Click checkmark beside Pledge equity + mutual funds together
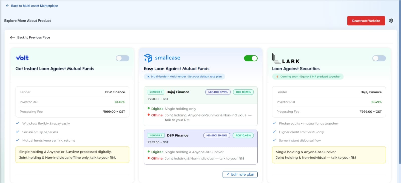401x183 pixels. 274,123
